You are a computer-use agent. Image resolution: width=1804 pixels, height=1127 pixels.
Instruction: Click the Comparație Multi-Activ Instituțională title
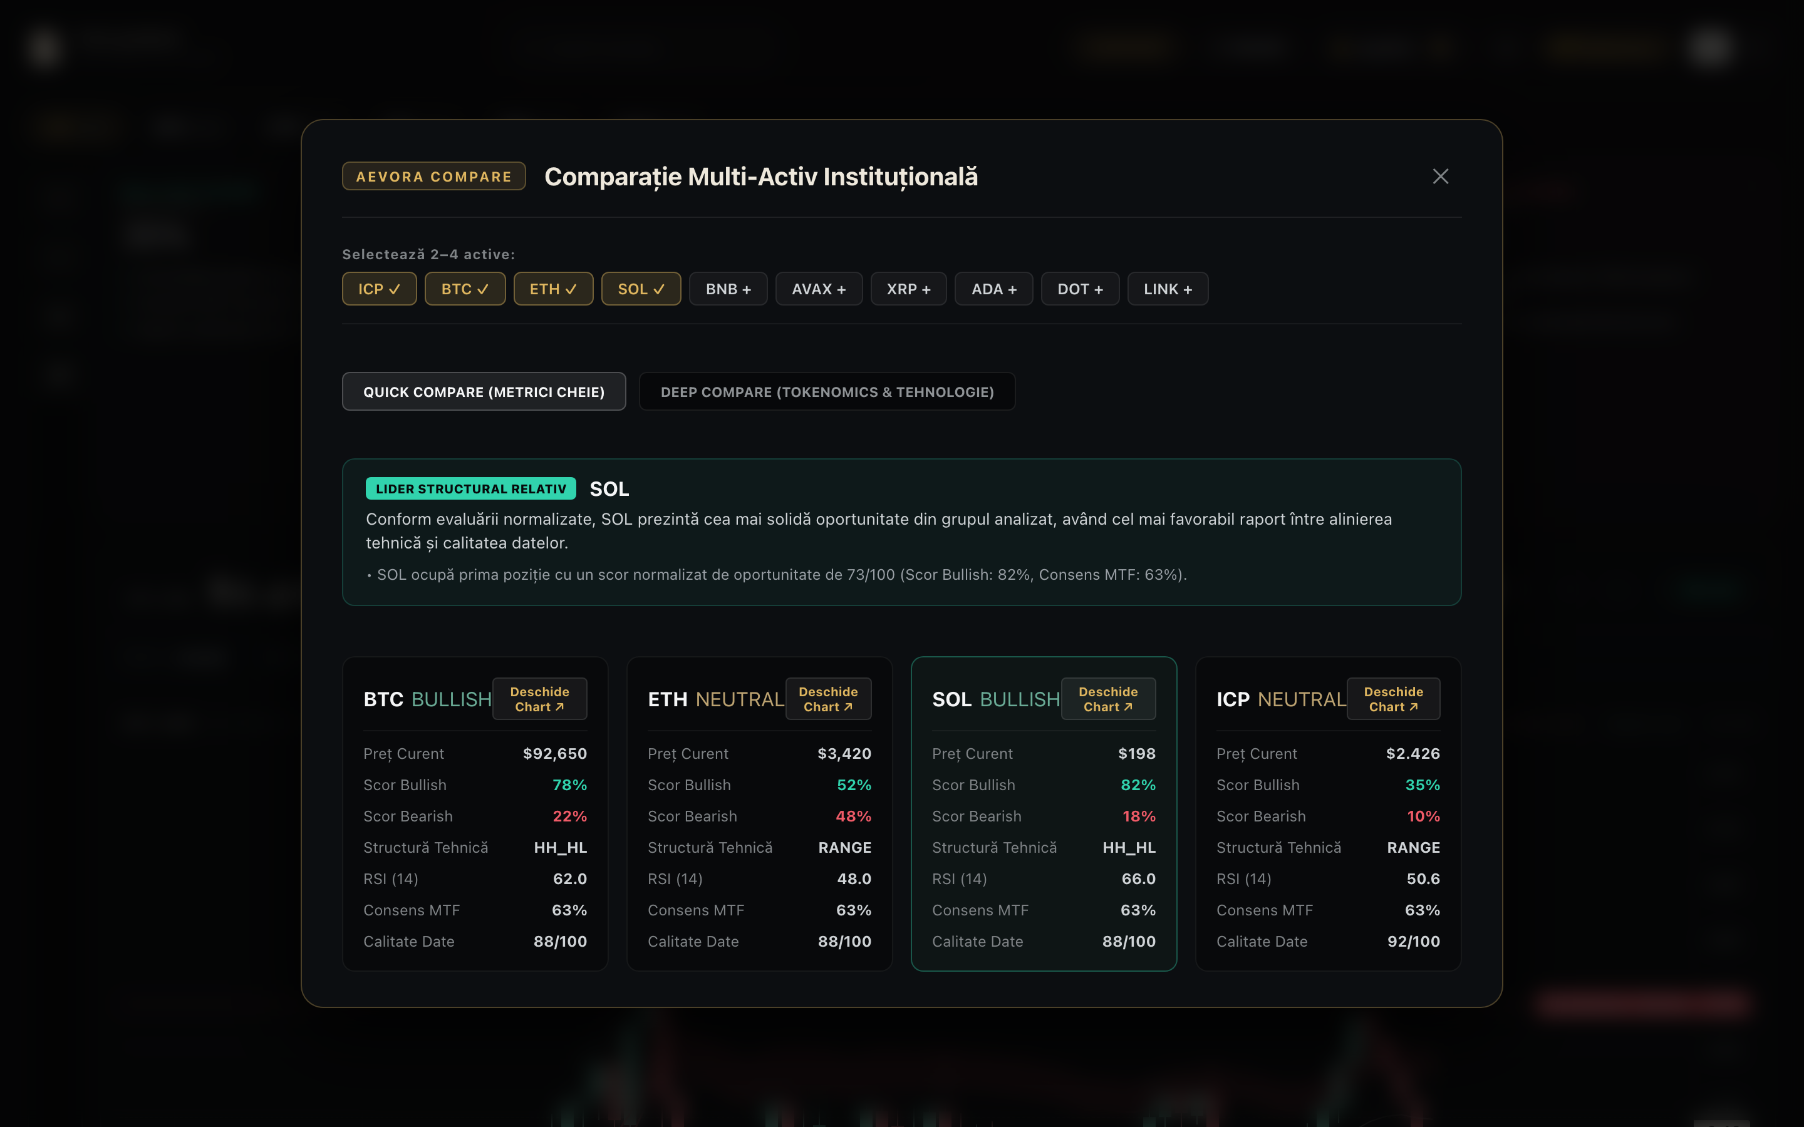[x=761, y=177]
